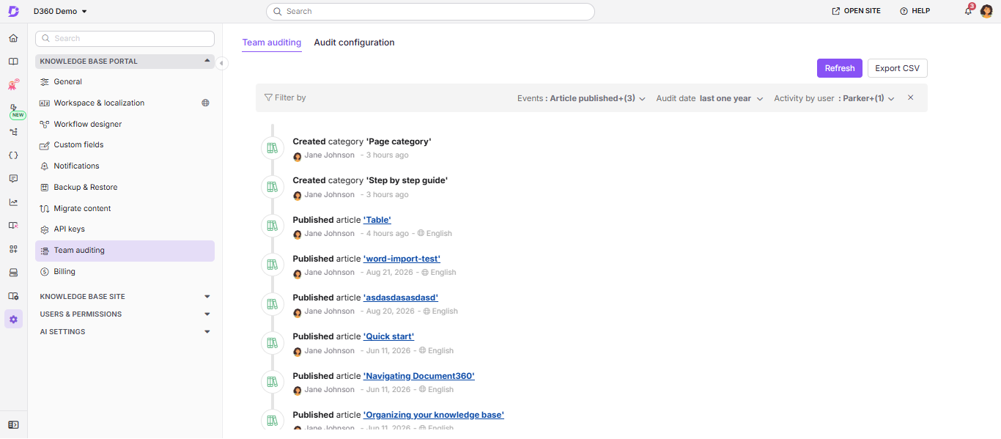Viewport: 1001px width, 439px height.
Task: Select Team auditing in sidebar
Action: [125, 251]
